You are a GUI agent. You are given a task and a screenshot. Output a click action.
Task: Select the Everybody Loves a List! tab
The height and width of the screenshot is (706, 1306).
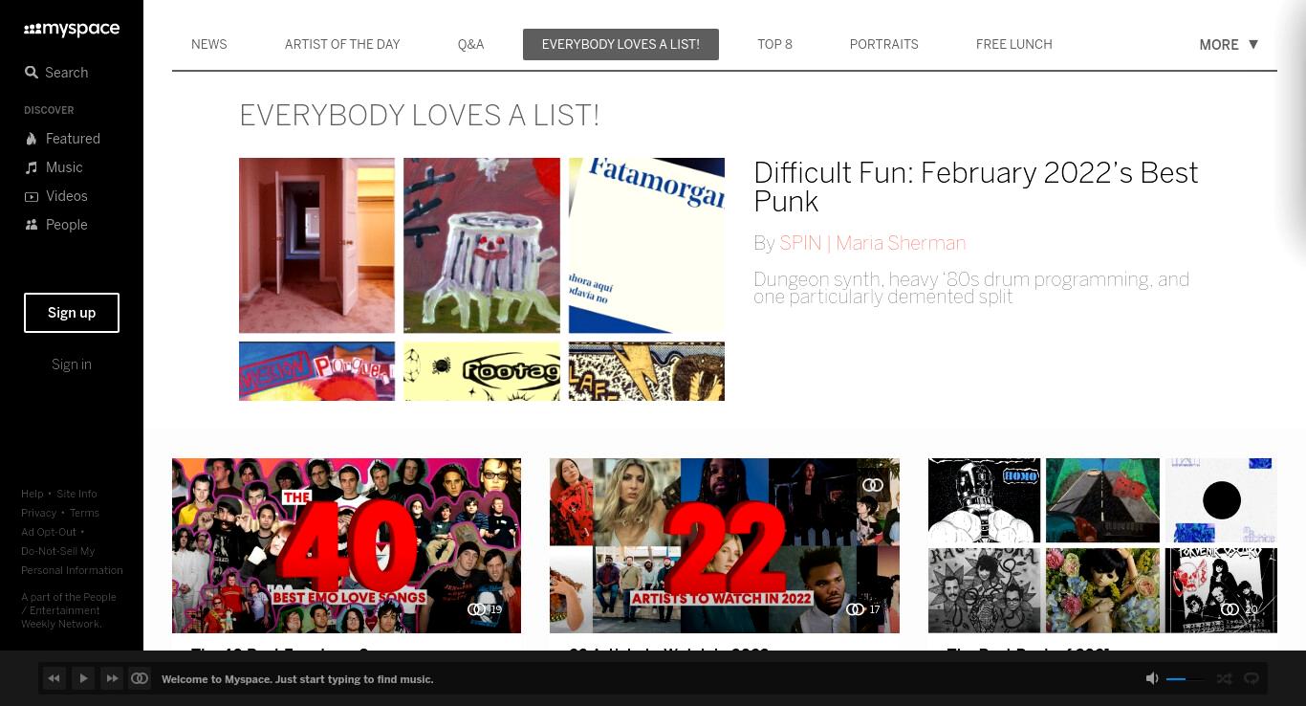(x=620, y=44)
